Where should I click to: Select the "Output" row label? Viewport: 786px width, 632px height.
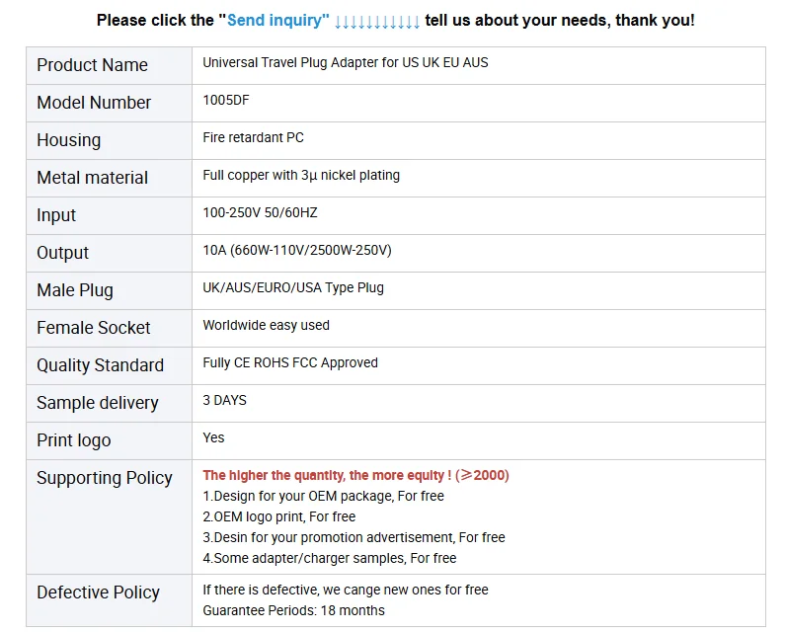(62, 253)
